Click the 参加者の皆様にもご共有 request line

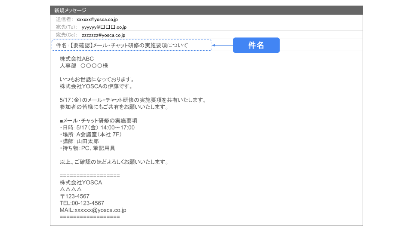pos(114,107)
